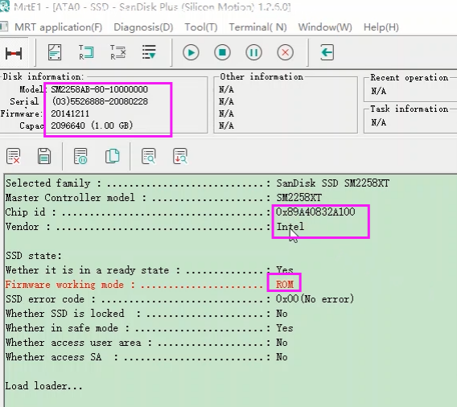Open Diagnosis(D) menu
457x407 pixels.
143,27
